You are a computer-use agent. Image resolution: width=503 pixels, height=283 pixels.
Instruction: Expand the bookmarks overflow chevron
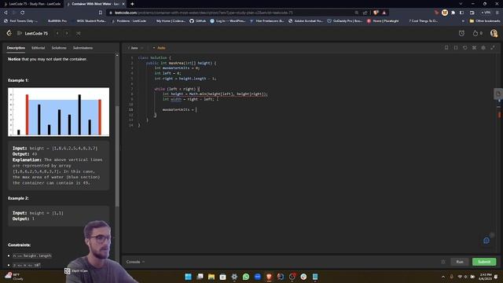click(463, 21)
